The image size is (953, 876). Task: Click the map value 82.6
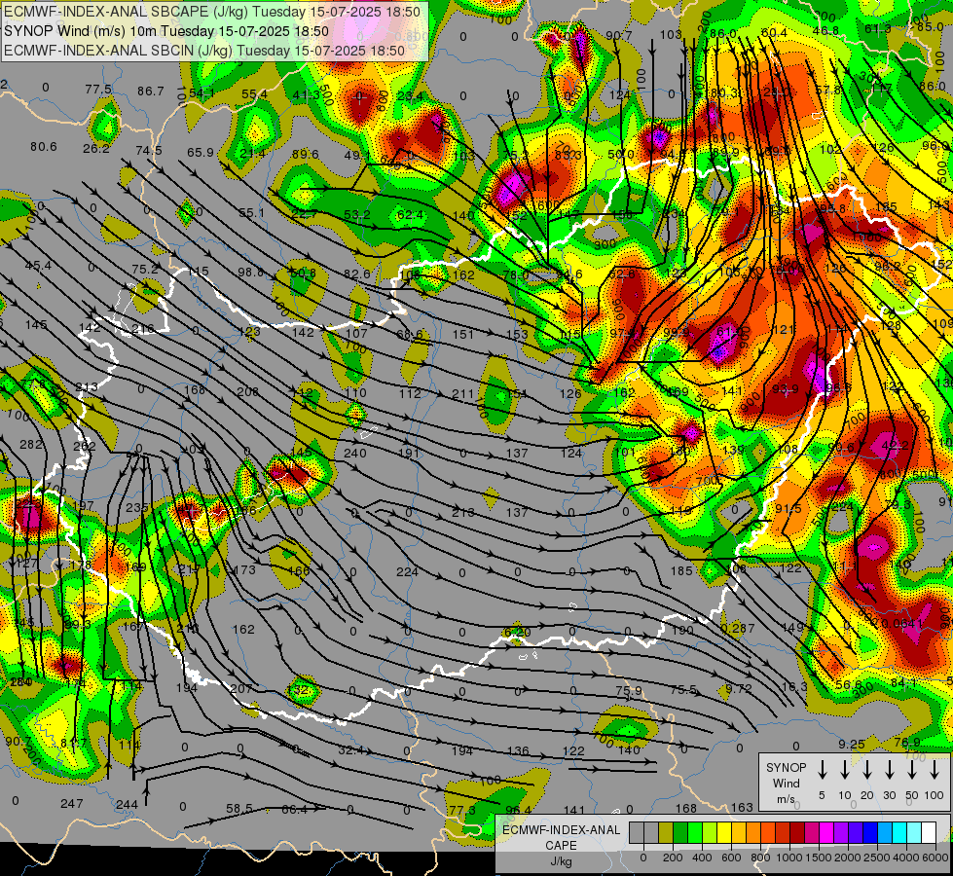click(357, 274)
